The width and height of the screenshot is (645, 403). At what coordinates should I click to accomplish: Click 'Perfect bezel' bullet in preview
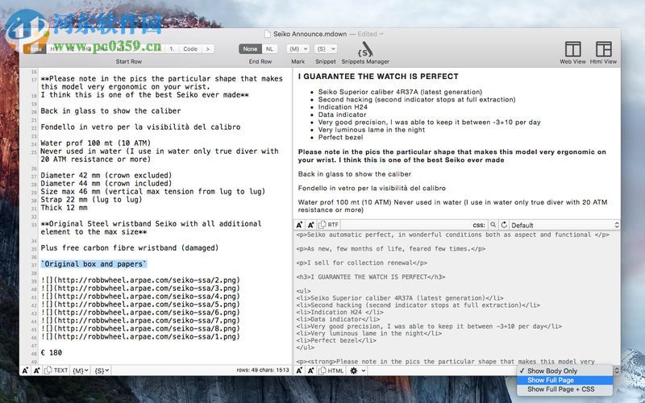340,137
